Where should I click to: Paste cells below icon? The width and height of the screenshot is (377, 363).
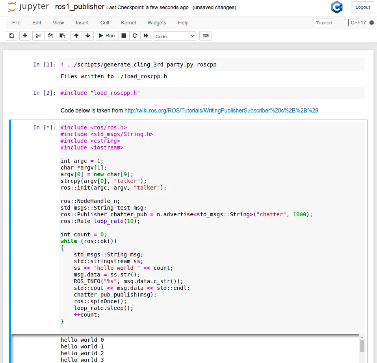click(62, 36)
